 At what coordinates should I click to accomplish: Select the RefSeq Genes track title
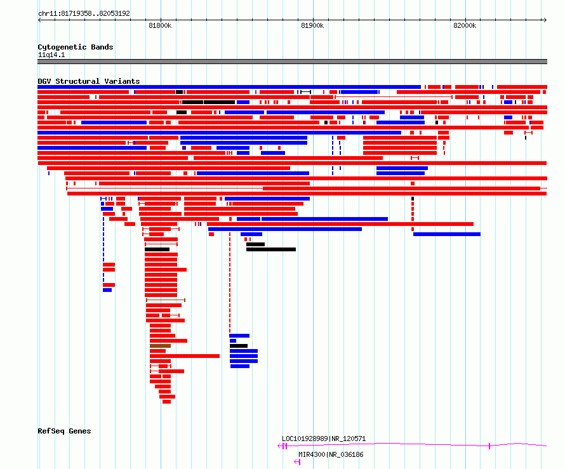(x=64, y=431)
